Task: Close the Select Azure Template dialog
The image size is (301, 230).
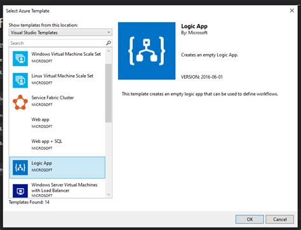Action: [x=292, y=11]
